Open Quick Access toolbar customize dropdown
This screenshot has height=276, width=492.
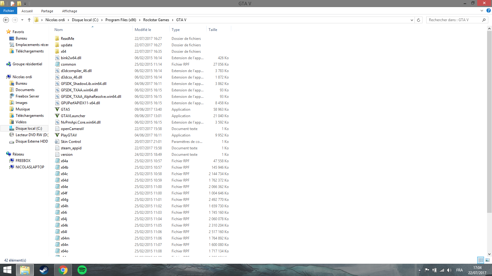tap(25, 4)
